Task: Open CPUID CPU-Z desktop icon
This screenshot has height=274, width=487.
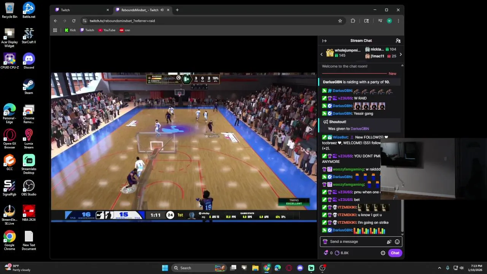Action: pos(10,61)
